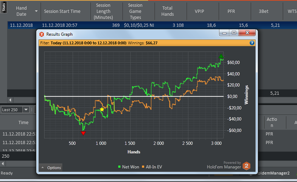297x182 pixels.
Task: Click the PFR value 15,6
Action: [x=243, y=25]
